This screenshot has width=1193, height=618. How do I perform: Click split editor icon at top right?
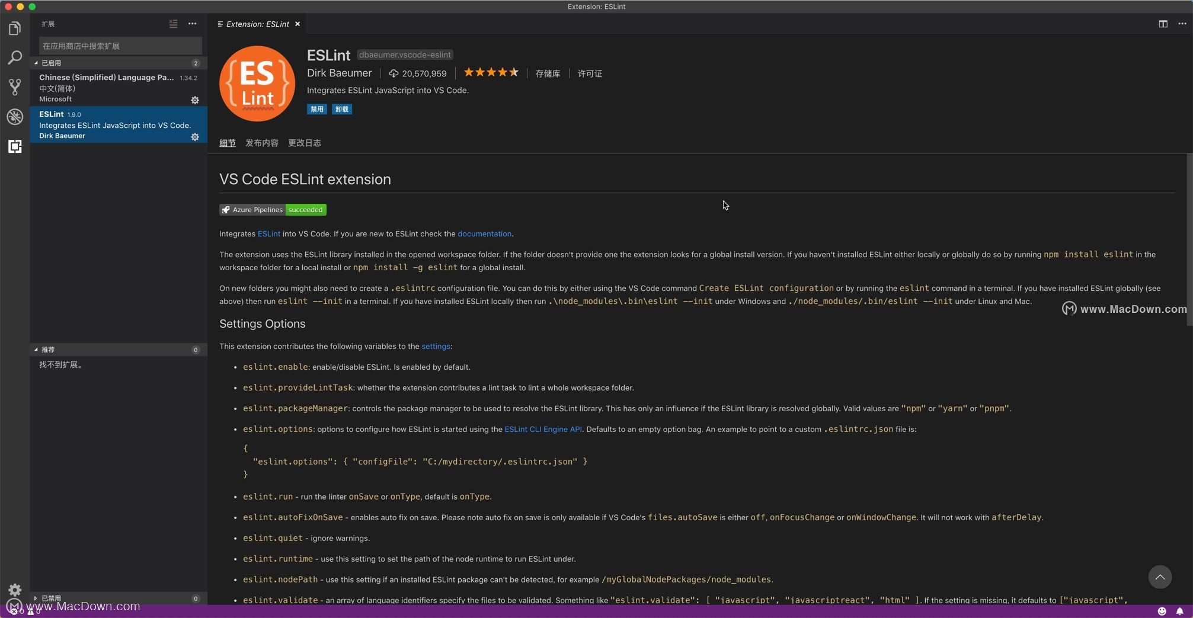(1163, 24)
